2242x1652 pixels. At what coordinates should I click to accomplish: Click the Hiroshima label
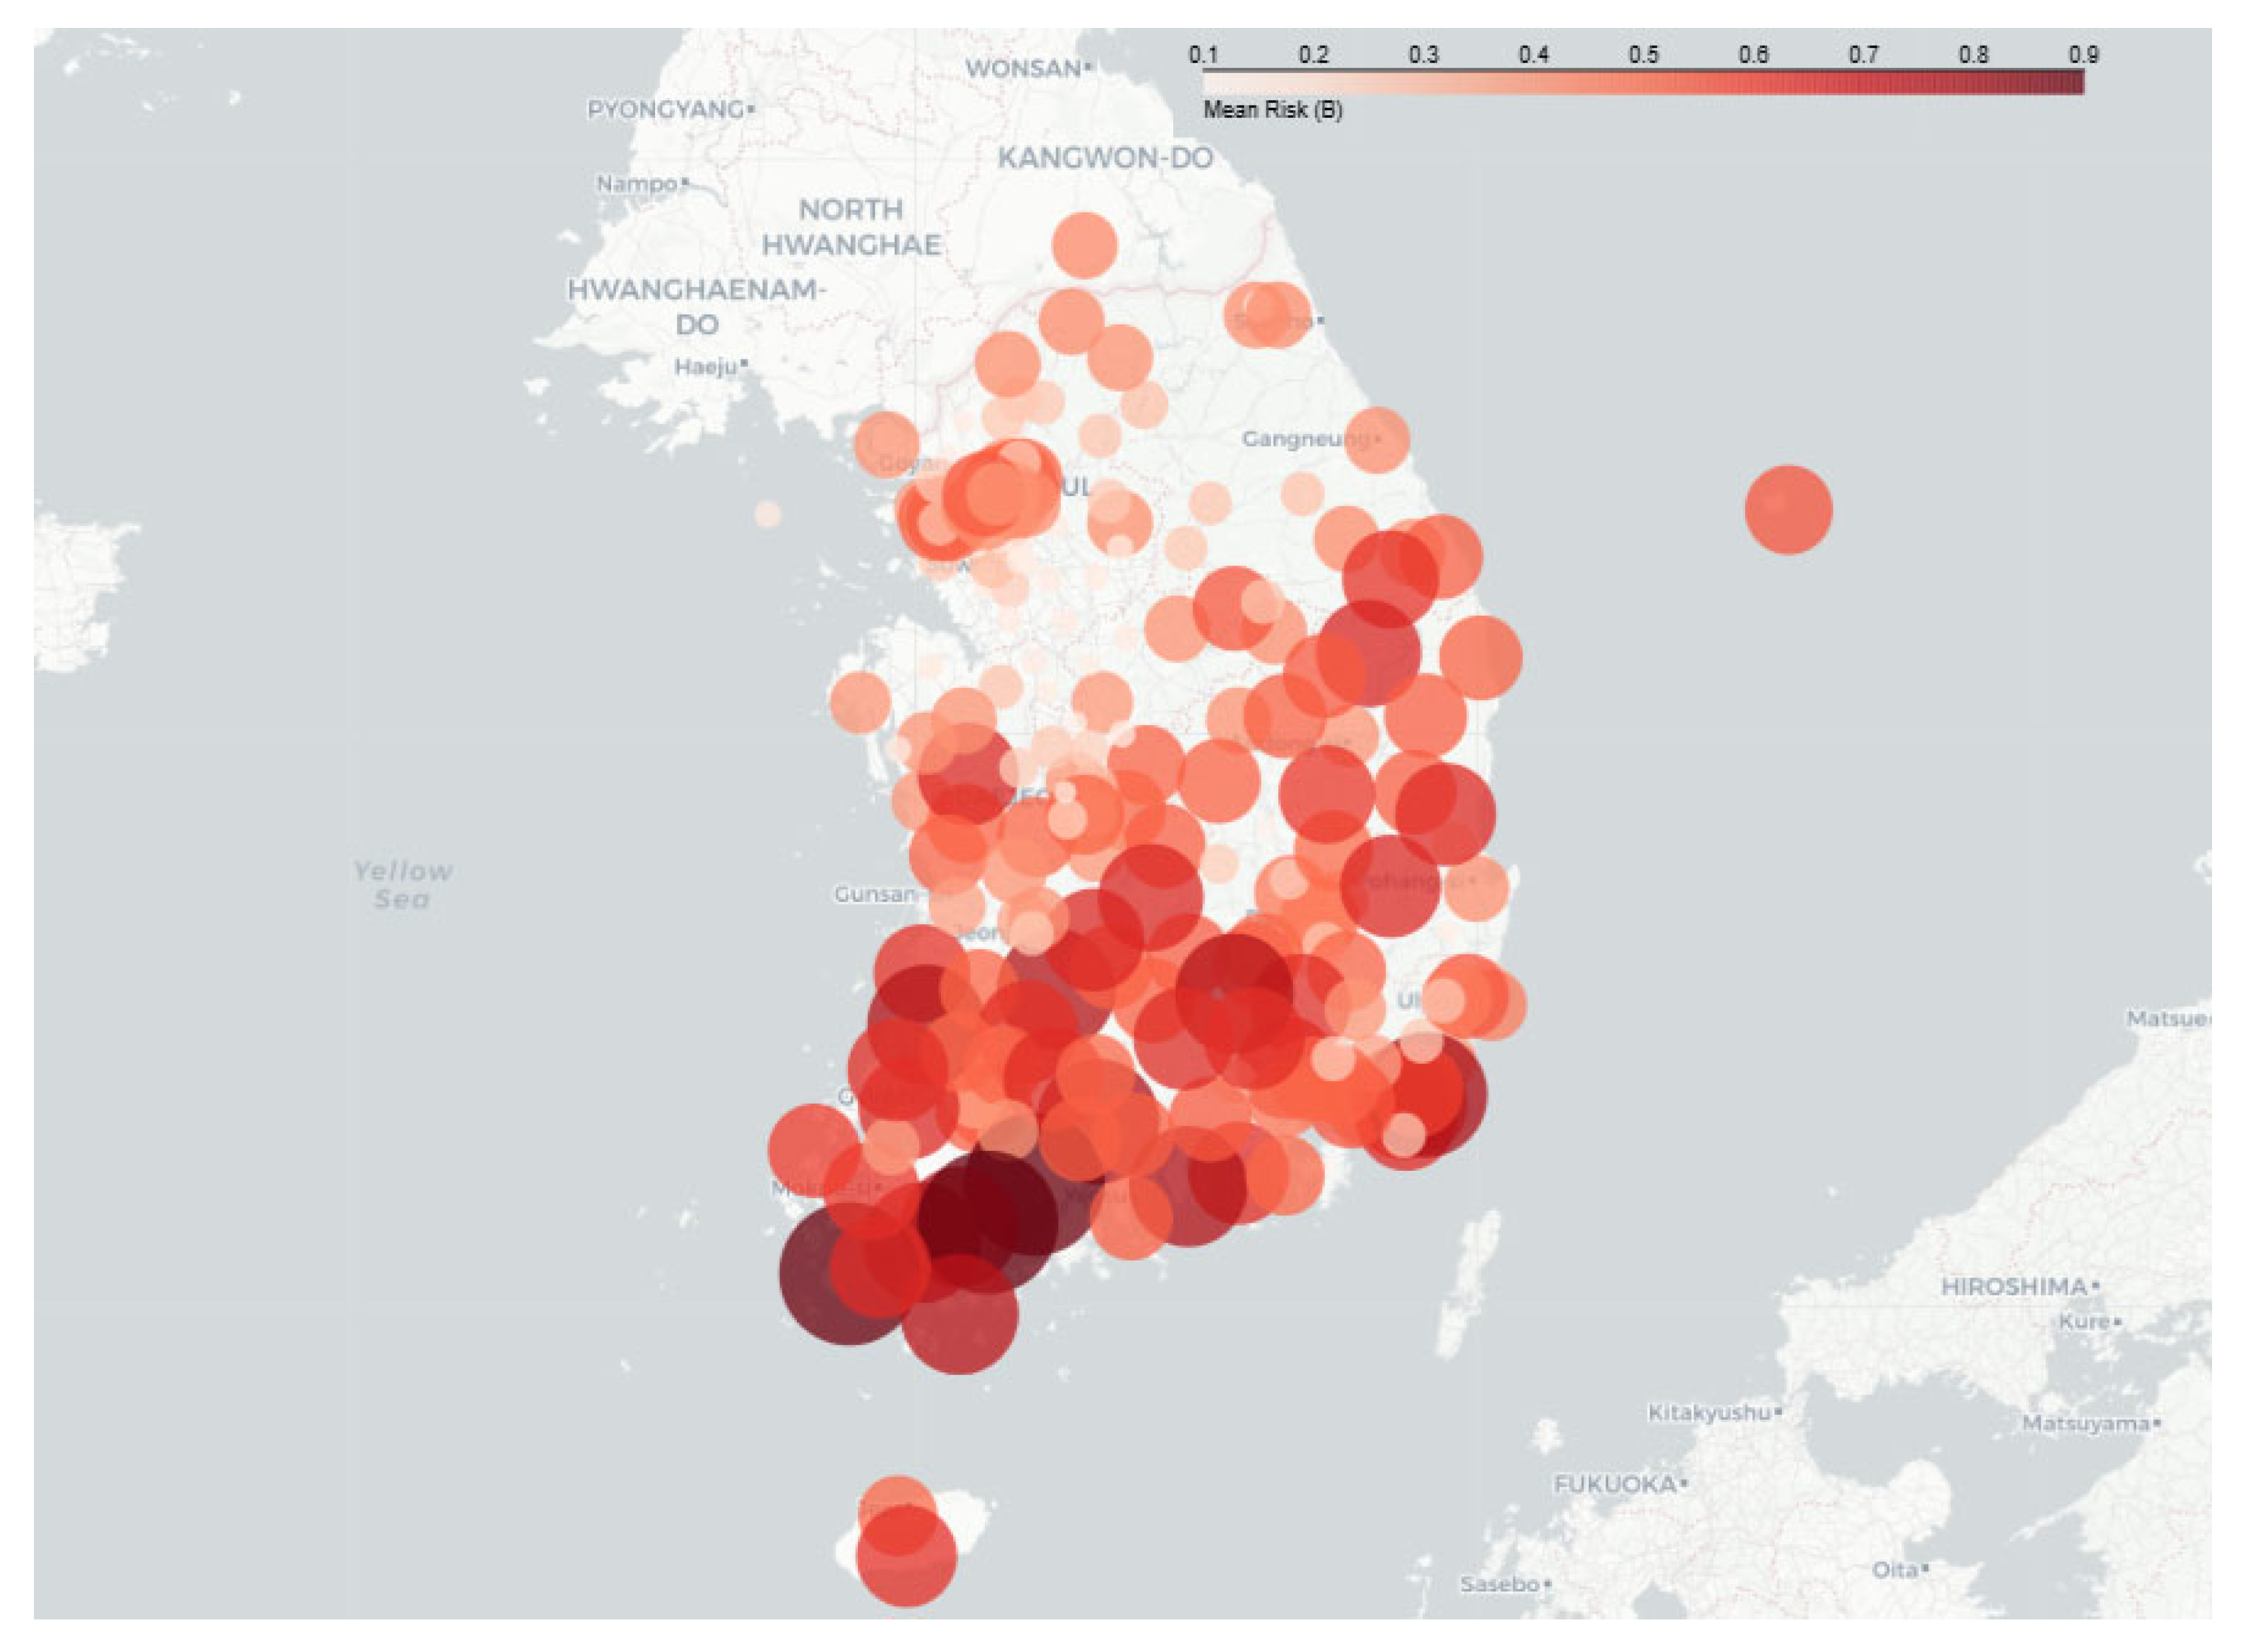[2014, 1286]
